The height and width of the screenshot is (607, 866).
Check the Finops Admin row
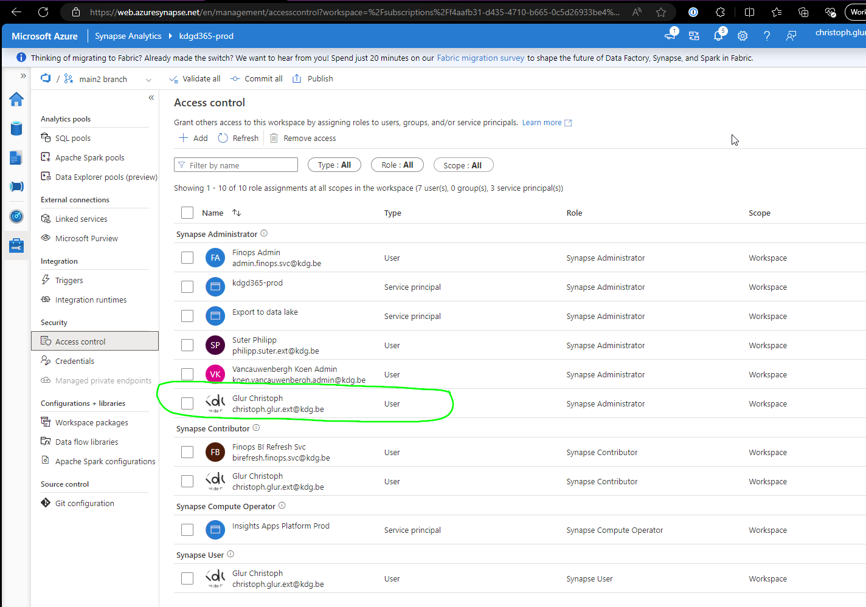pyautogui.click(x=187, y=258)
